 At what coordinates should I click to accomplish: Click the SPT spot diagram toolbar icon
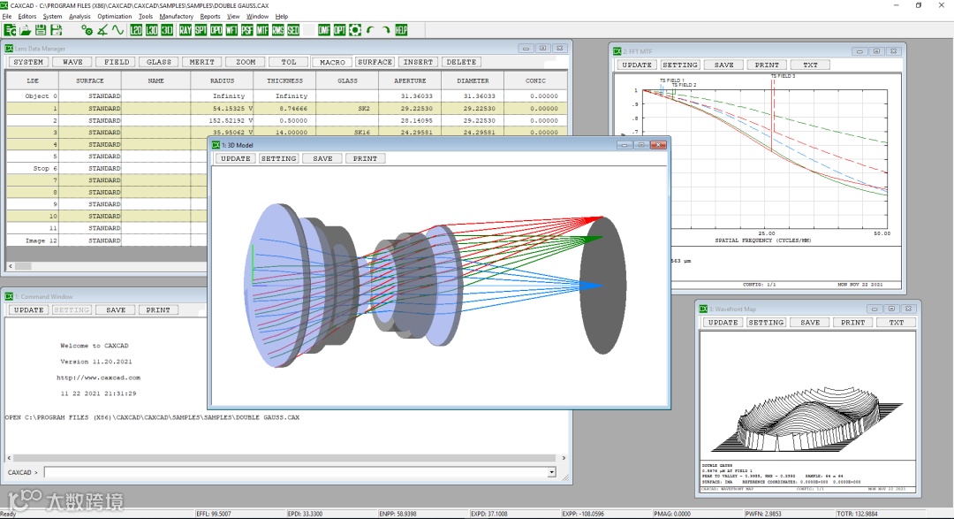click(x=201, y=30)
